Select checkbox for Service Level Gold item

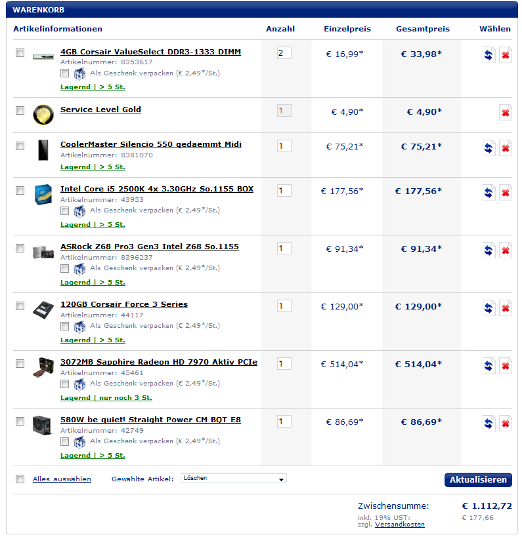pyautogui.click(x=20, y=110)
